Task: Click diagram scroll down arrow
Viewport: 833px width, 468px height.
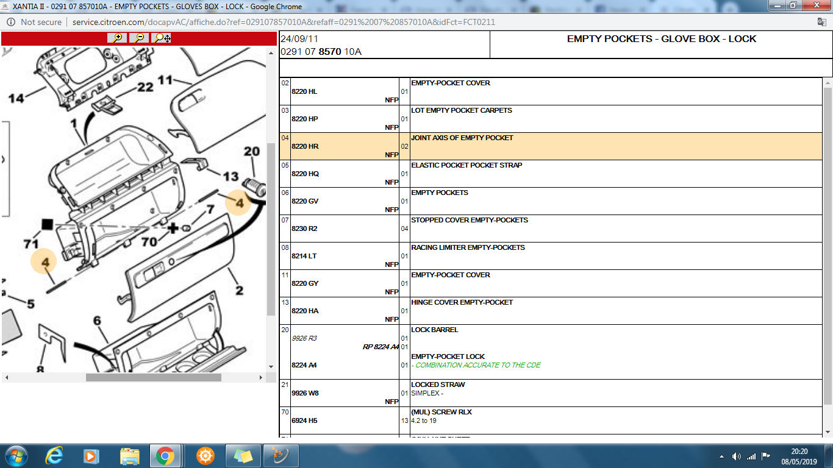Action: pyautogui.click(x=271, y=367)
